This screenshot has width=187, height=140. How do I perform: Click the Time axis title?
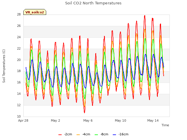click(165, 125)
